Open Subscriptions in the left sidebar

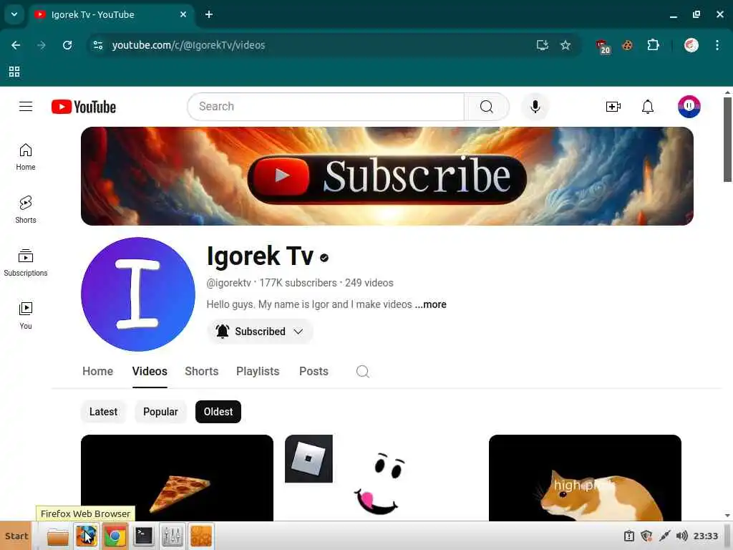26,263
